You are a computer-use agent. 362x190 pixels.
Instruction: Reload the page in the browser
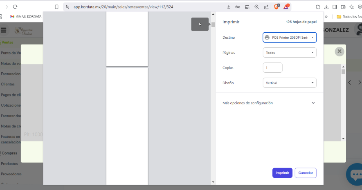(x=15, y=7)
